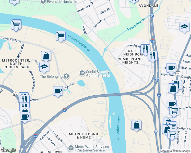Screen dimensions: 191x153
Task: Open the graduation cap marker near Avondale
Action: 184,27
